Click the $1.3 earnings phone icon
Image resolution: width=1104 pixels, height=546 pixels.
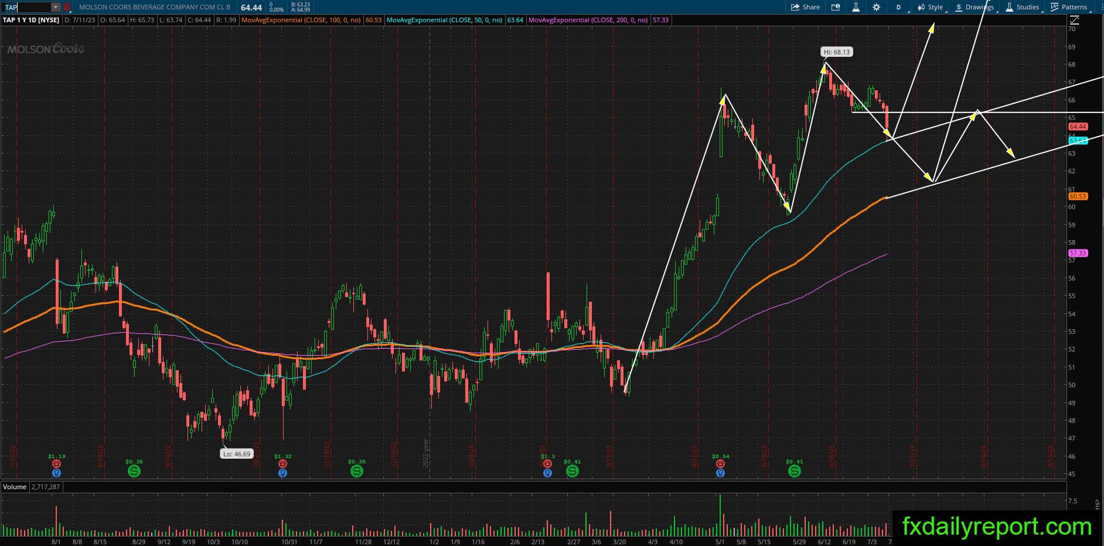click(x=547, y=463)
